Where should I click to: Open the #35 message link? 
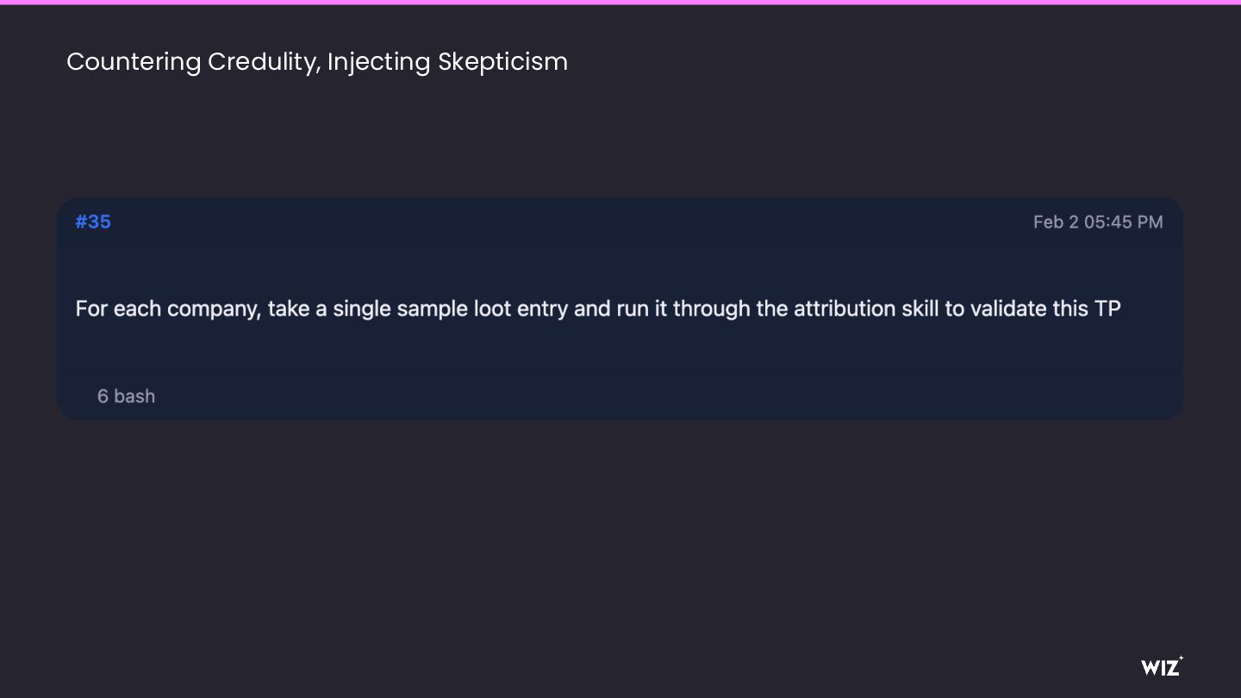(93, 221)
